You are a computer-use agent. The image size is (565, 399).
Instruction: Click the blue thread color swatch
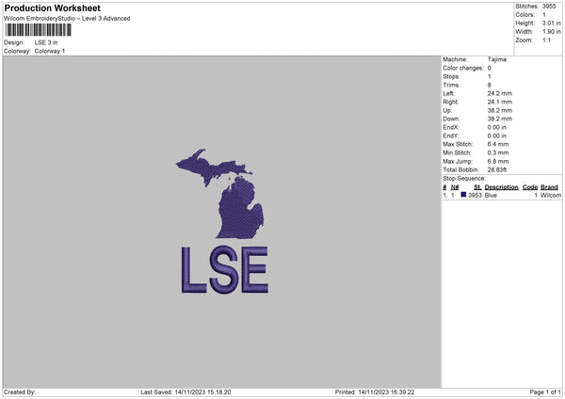pos(463,195)
